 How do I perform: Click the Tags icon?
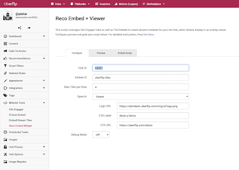pos(5,95)
